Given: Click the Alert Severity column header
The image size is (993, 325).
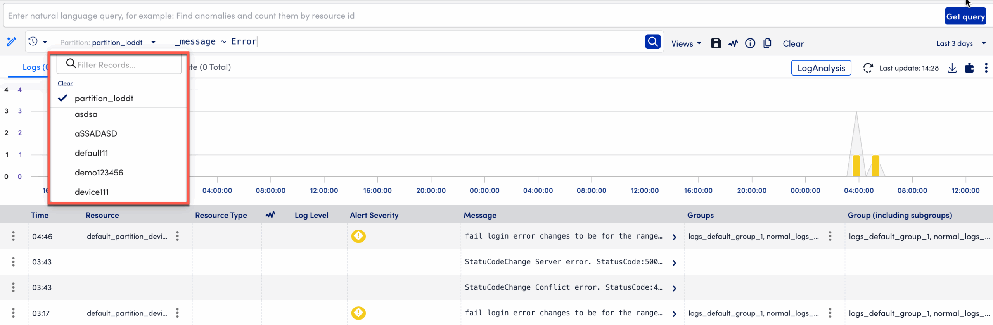Looking at the screenshot, I should point(374,215).
